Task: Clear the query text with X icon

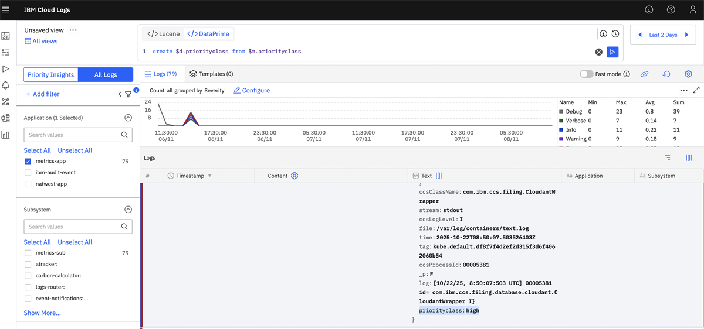Action: pyautogui.click(x=599, y=52)
